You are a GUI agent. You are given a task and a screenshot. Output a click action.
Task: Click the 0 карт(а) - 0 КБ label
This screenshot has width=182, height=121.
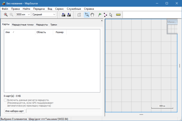tap(12, 96)
